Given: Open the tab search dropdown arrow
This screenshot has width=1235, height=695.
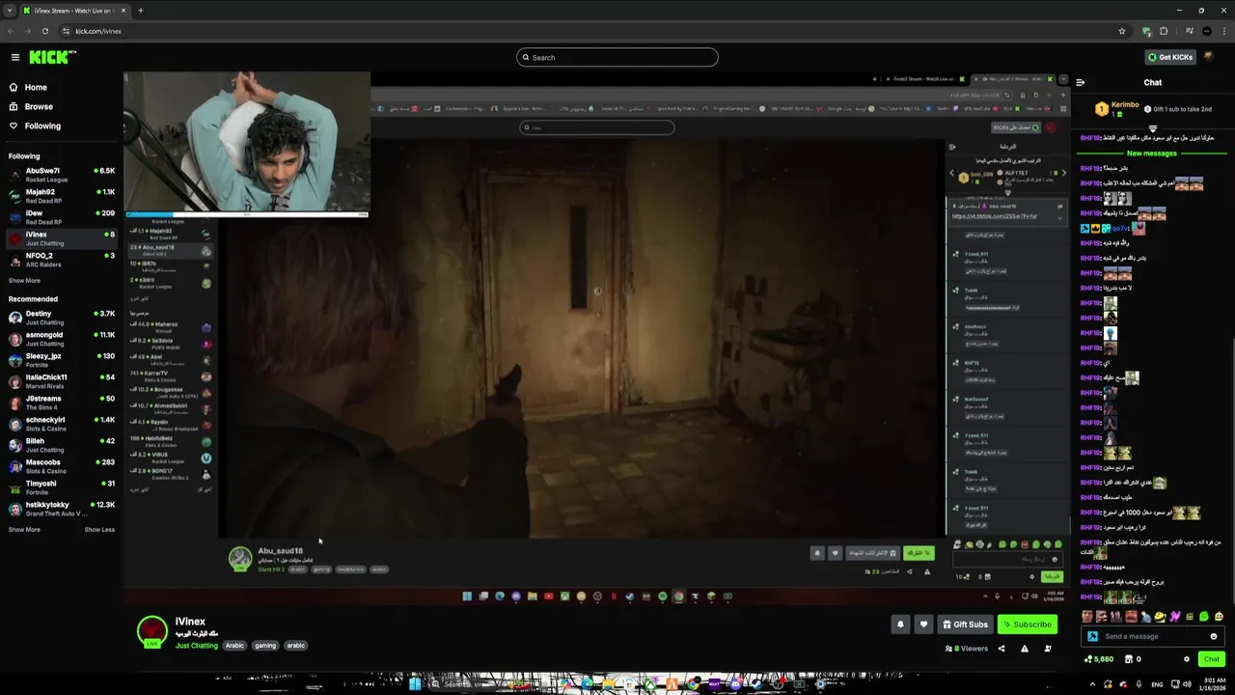Looking at the screenshot, I should coord(11,11).
